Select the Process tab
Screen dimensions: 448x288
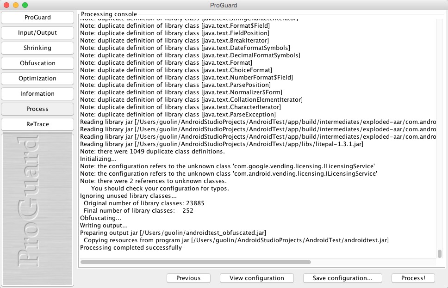pyautogui.click(x=37, y=109)
